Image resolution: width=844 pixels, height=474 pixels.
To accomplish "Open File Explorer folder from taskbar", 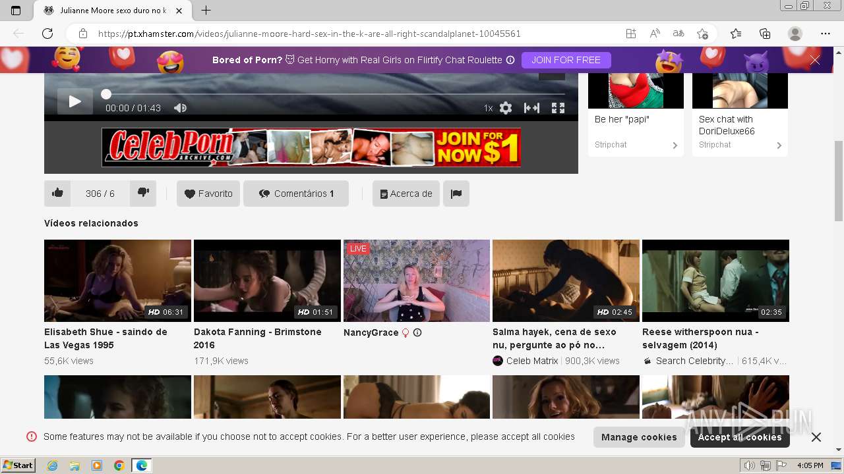I will coord(75,465).
